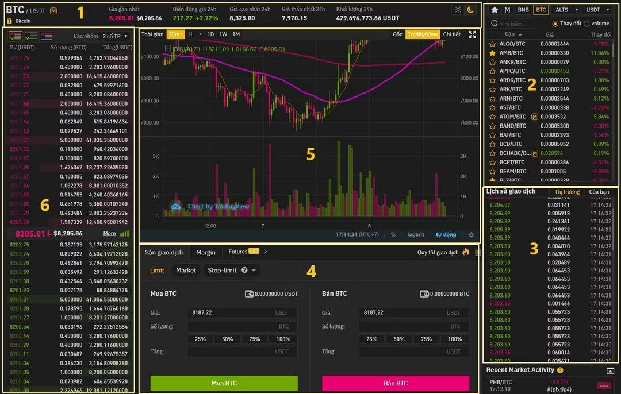Select the Thay đổi radio option
Image resolution: width=621 pixels, height=394 pixels.
pyautogui.click(x=555, y=24)
